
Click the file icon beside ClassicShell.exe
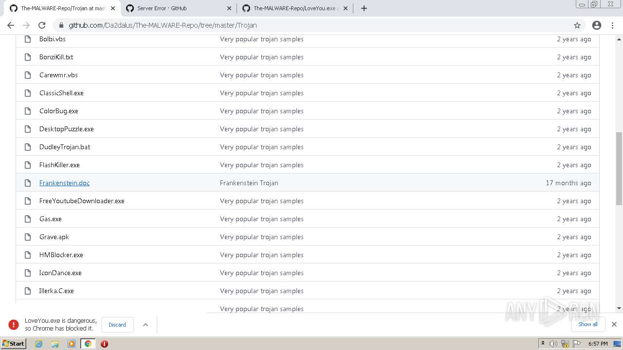pos(28,93)
